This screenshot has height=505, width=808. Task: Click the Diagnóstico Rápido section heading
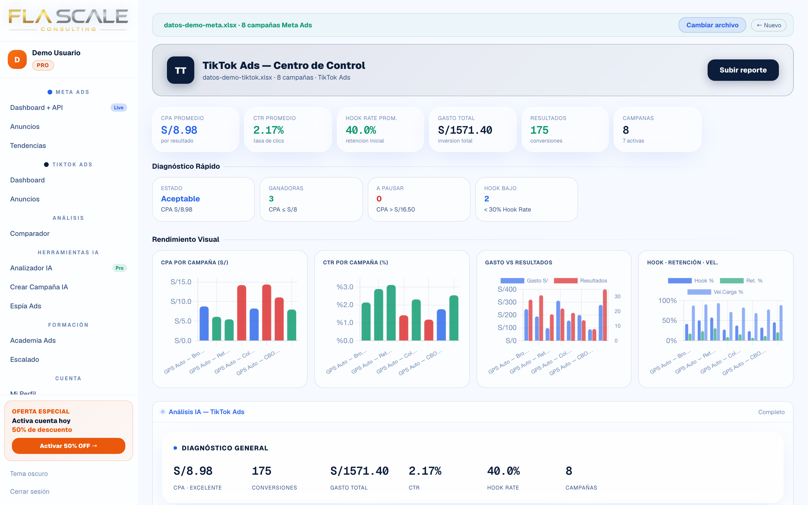(186, 166)
